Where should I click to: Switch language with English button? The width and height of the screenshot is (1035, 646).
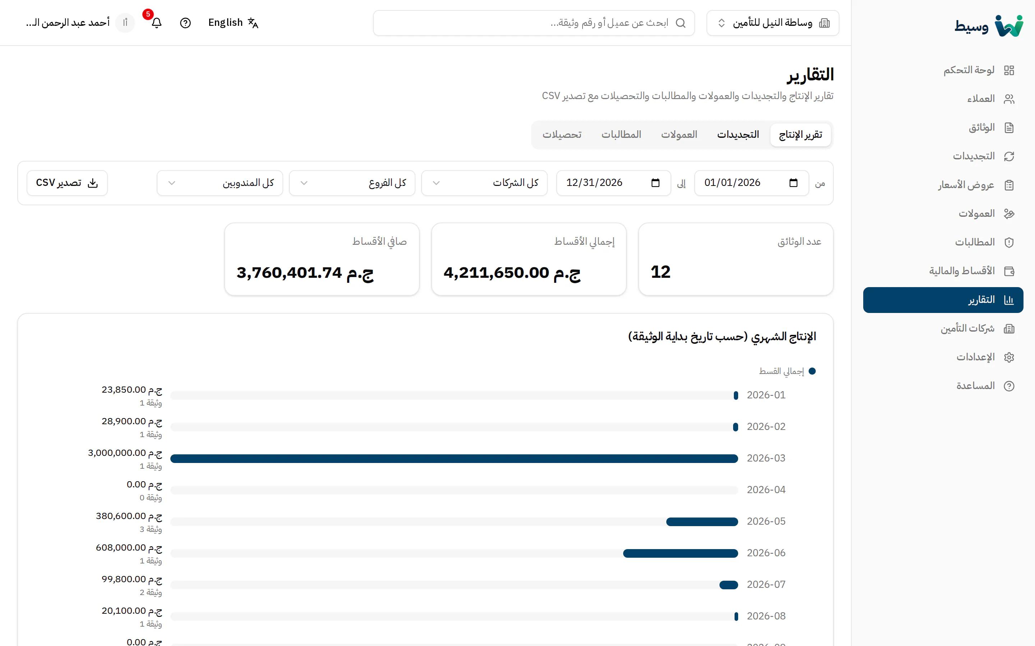[233, 23]
